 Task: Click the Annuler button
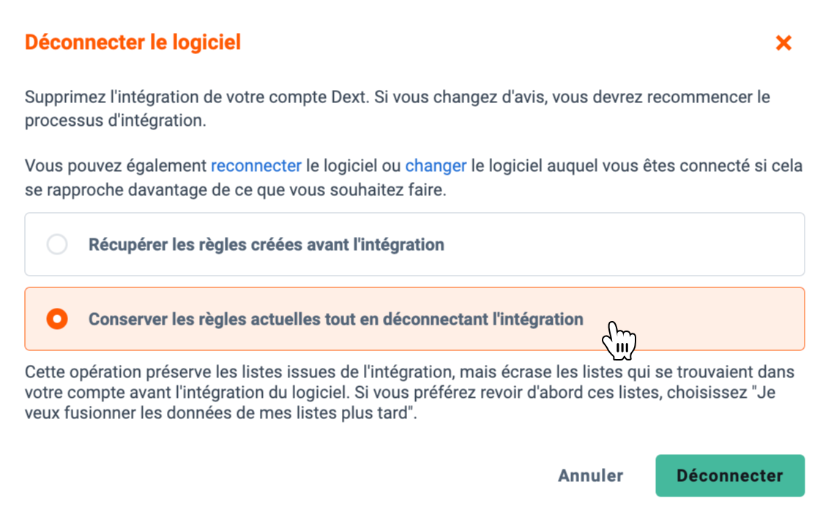pyautogui.click(x=590, y=476)
